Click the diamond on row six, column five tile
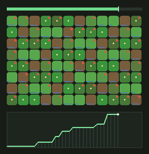This screenshot has height=154, width=149. tap(57, 77)
